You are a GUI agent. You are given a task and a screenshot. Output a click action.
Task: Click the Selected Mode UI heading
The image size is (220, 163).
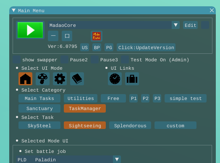45,141
